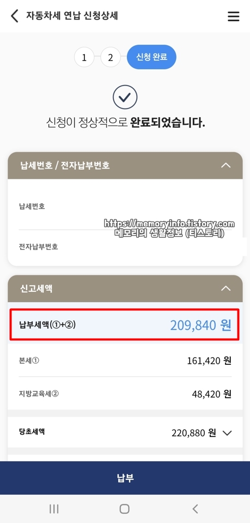The height and width of the screenshot is (523, 250).
Task: Select the 전자납부번호 field row
Action: point(125,247)
